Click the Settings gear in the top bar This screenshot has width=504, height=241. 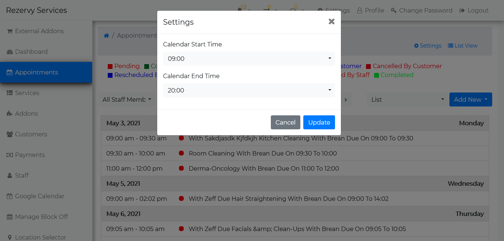point(322,10)
